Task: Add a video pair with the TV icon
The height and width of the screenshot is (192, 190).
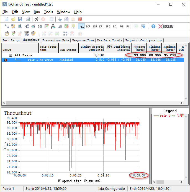Action: tap(20, 26)
